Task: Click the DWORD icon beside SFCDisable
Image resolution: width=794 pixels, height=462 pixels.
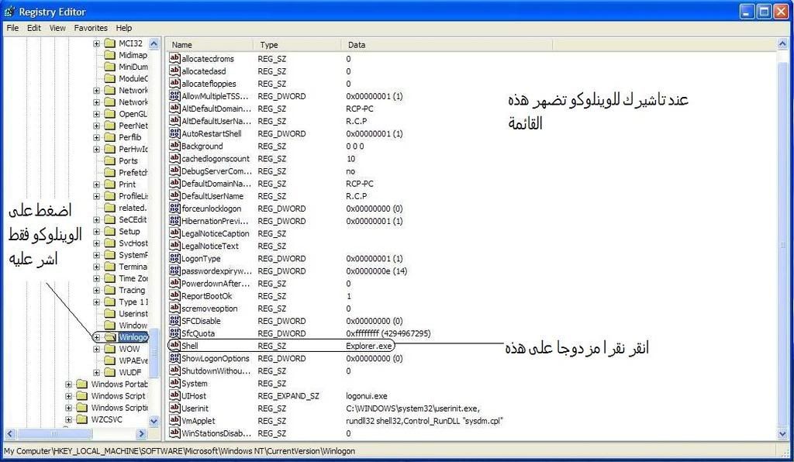Action: (x=174, y=321)
